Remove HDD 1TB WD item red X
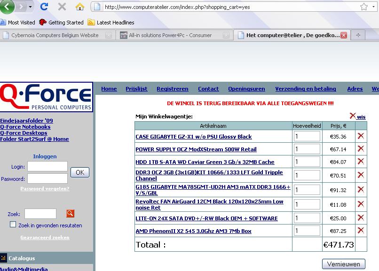This screenshot has width=379, height=271. (x=361, y=161)
